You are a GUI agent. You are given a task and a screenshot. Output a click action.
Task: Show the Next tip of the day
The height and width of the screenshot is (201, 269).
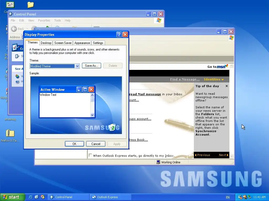224,155
